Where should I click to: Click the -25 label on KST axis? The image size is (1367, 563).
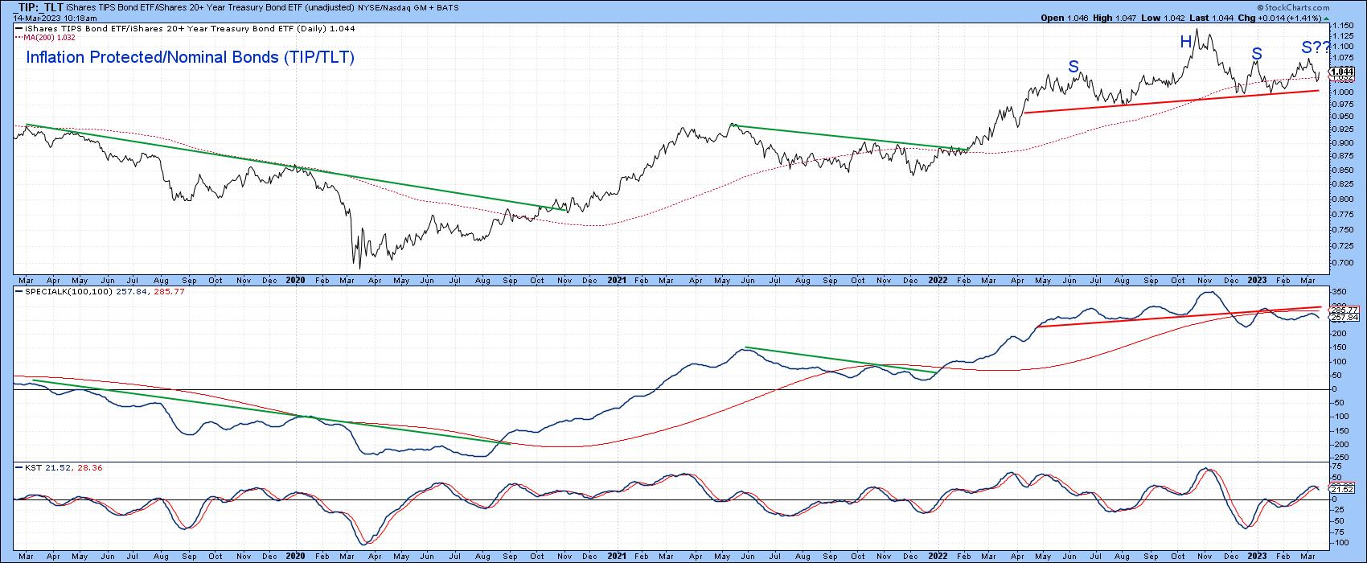coord(1338,509)
